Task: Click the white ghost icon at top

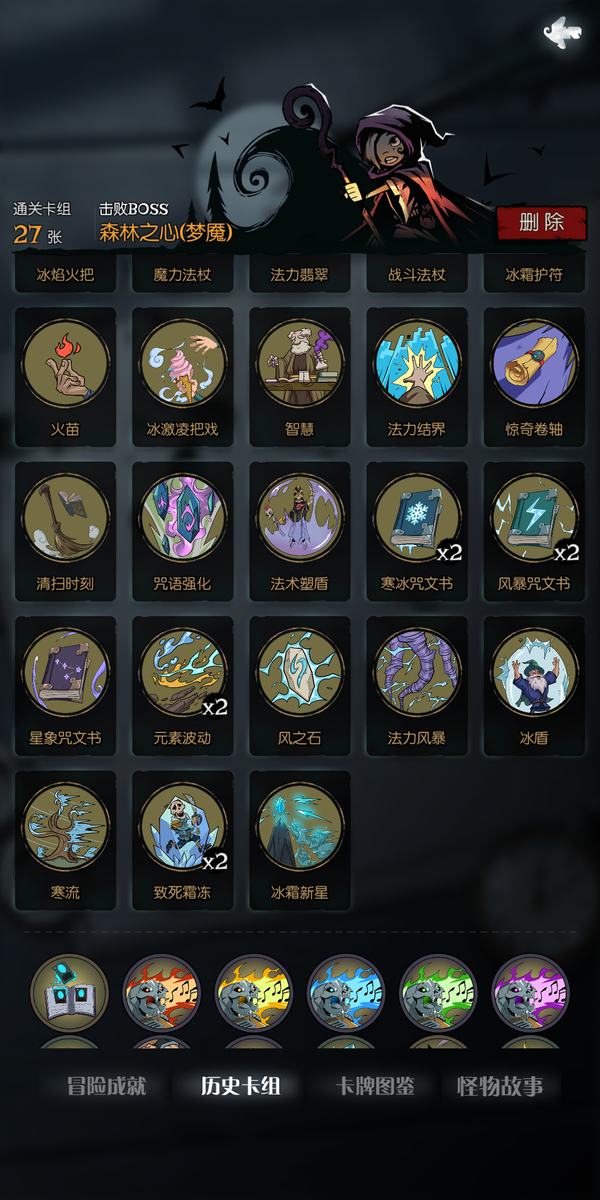Action: 562,32
